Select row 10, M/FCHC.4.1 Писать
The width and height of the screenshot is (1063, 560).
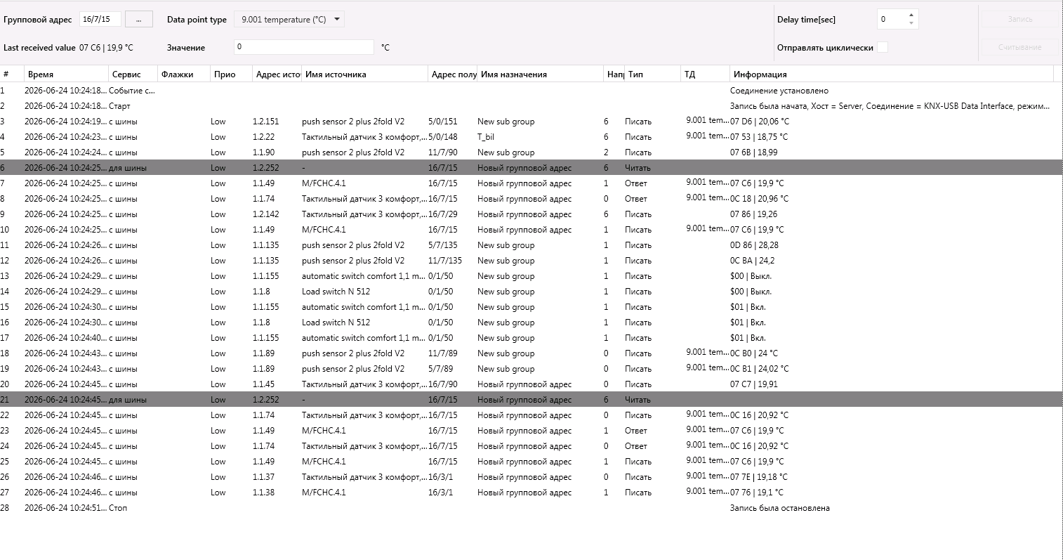pos(531,230)
